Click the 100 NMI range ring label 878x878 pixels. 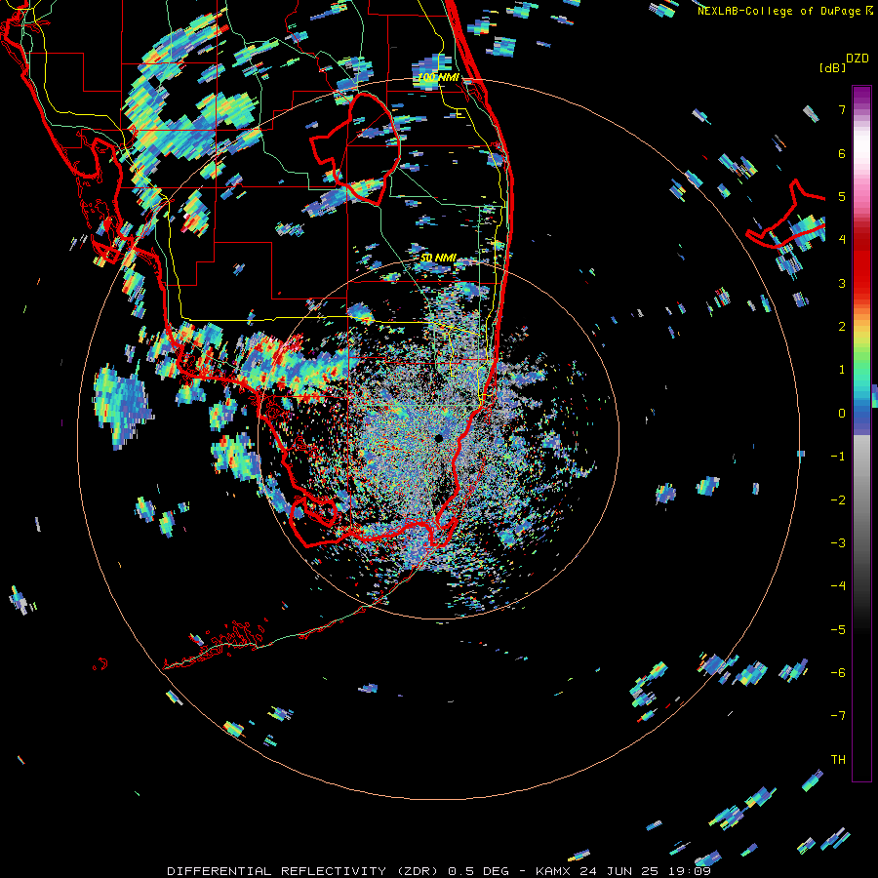pyautogui.click(x=438, y=77)
